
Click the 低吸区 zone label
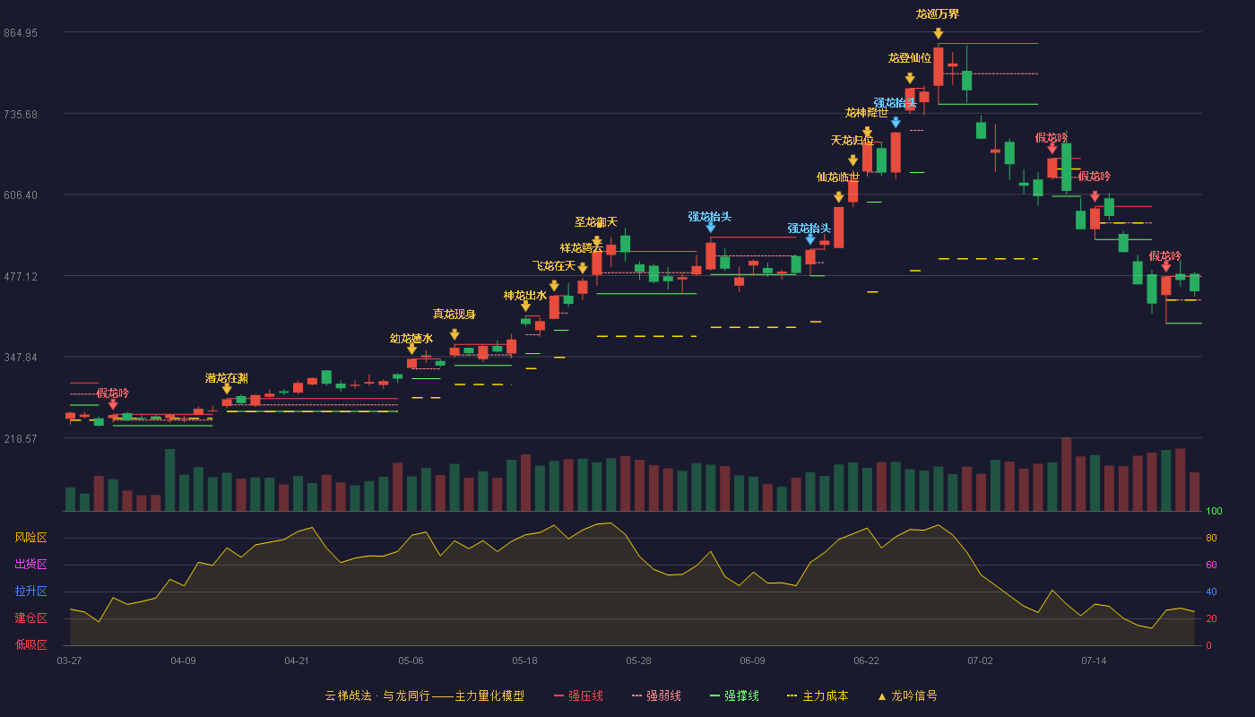pyautogui.click(x=30, y=645)
